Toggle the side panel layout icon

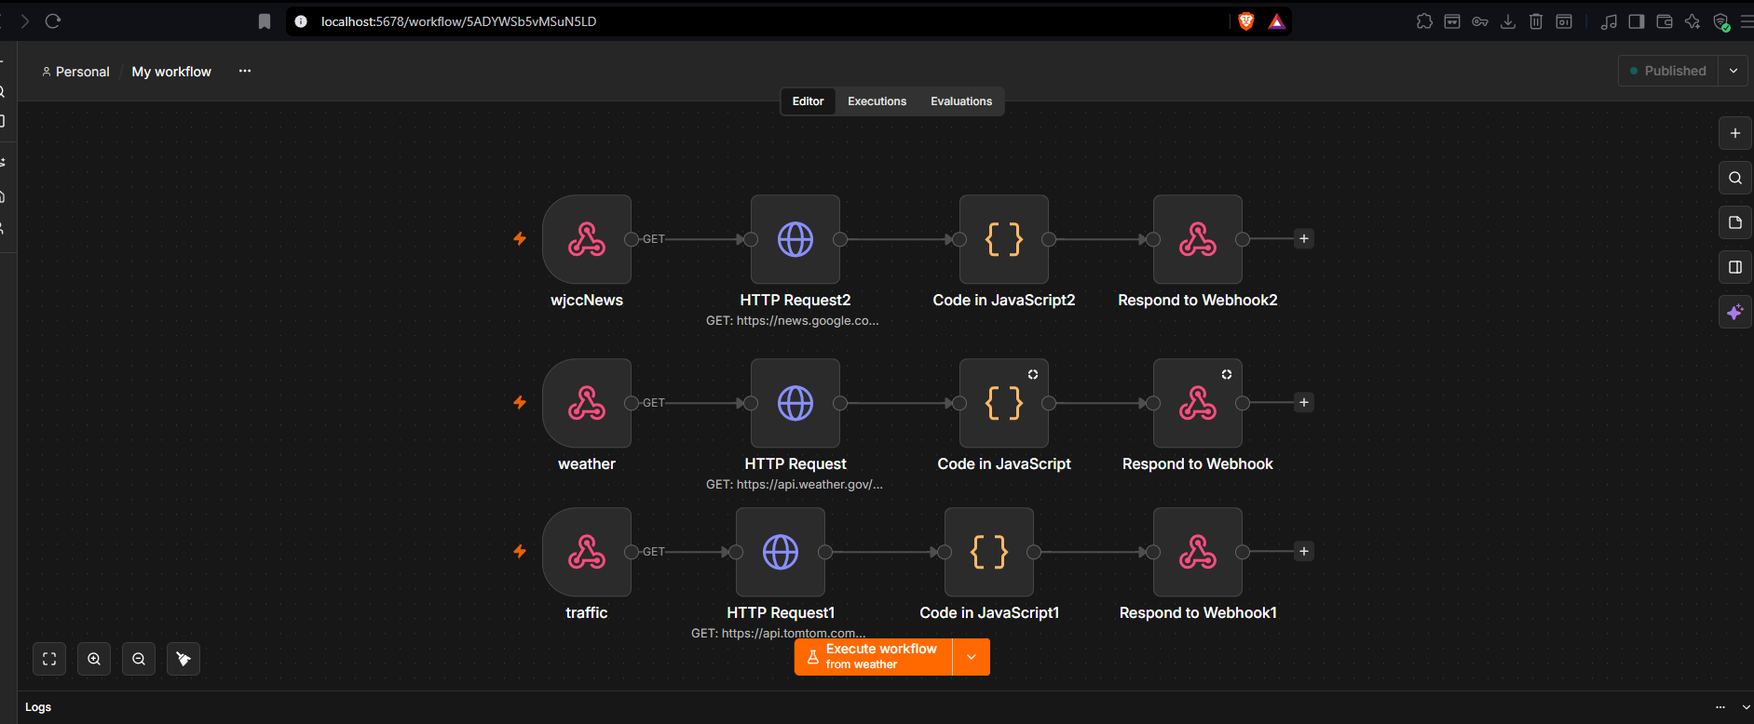click(x=1734, y=267)
